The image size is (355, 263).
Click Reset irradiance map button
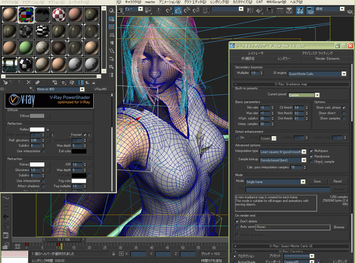pyautogui.click(x=338, y=181)
